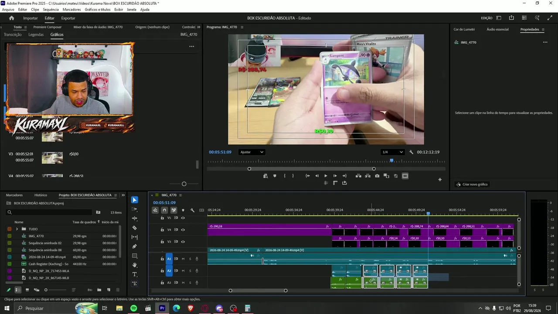This screenshot has width=558, height=314.
Task: Switch to the Exportar workspace tab
Action: 68,18
